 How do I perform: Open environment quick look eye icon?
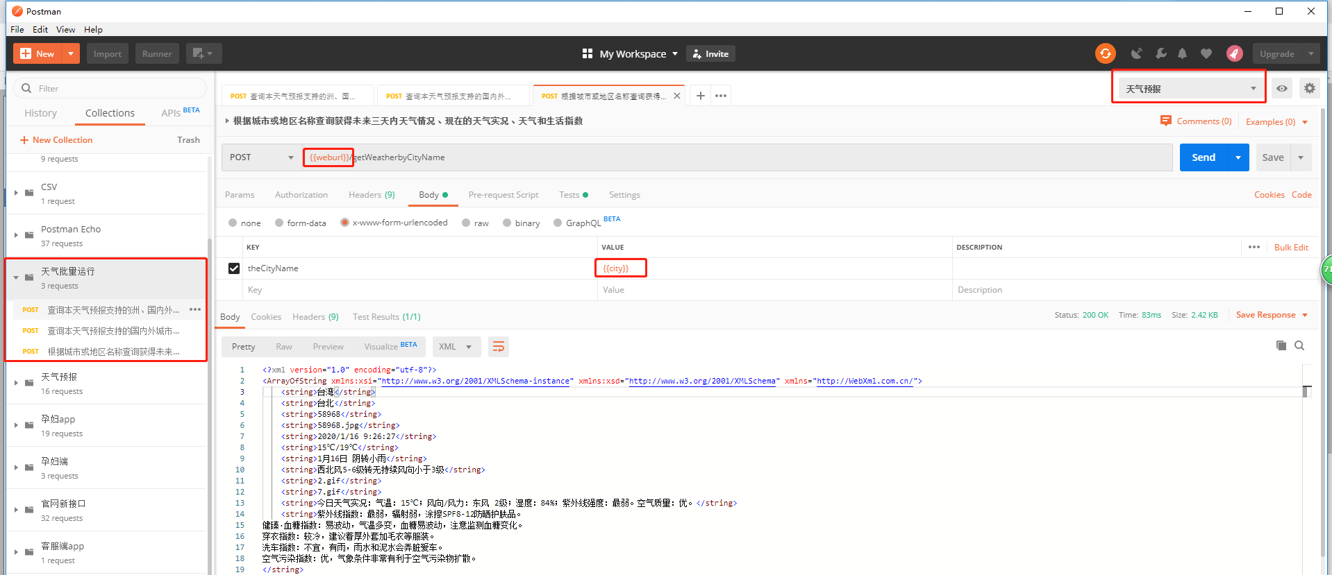point(1282,88)
